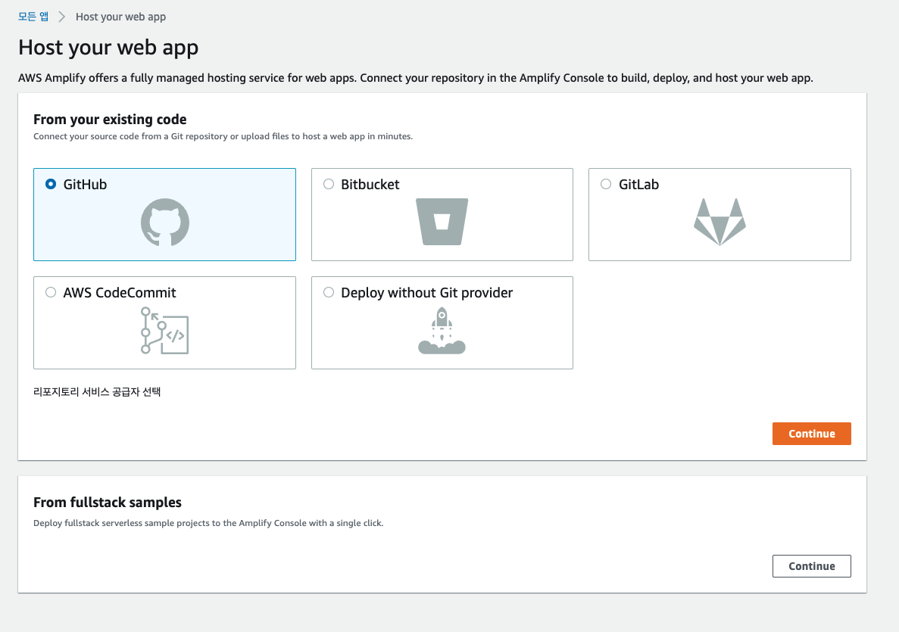
Task: Click the 리포지토리 서비스 공급자 선택 text
Action: click(97, 392)
